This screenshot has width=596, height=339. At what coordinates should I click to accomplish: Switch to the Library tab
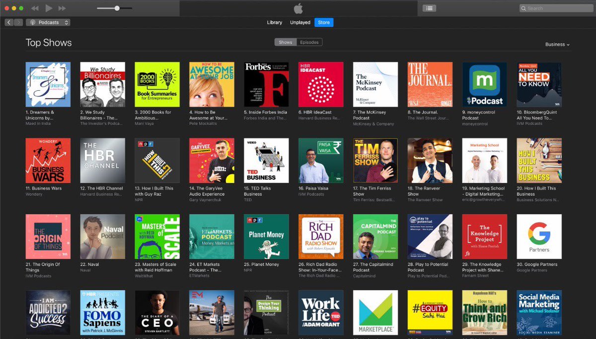[x=274, y=22]
